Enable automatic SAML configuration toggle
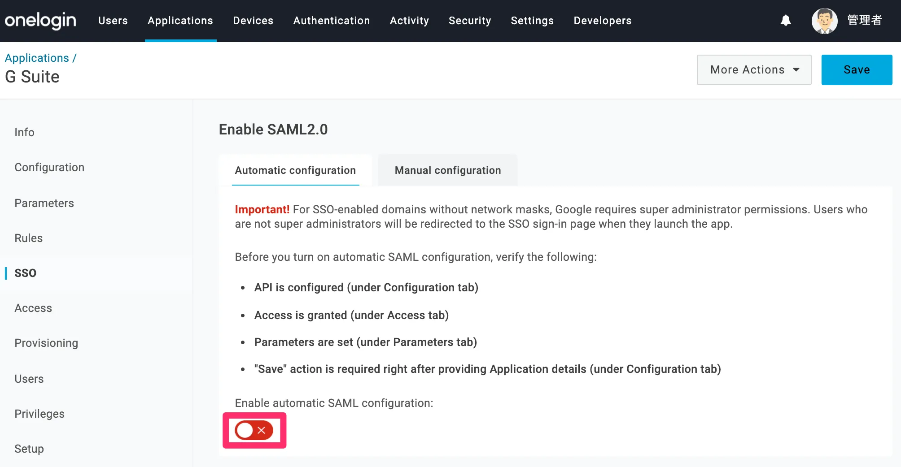This screenshot has height=467, width=901. [x=254, y=430]
